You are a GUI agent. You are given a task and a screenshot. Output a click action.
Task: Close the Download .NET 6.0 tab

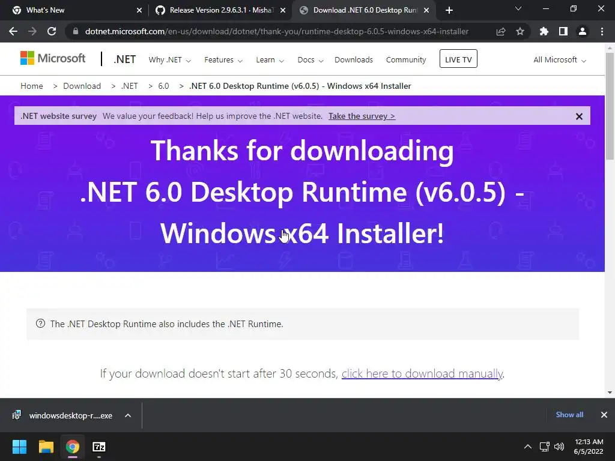(426, 10)
